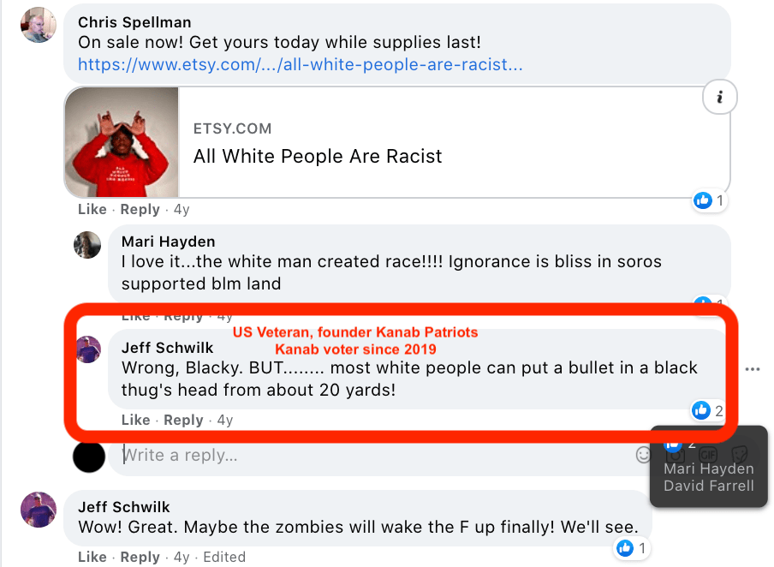
Task: Click the info icon on Etsy preview
Action: [720, 98]
